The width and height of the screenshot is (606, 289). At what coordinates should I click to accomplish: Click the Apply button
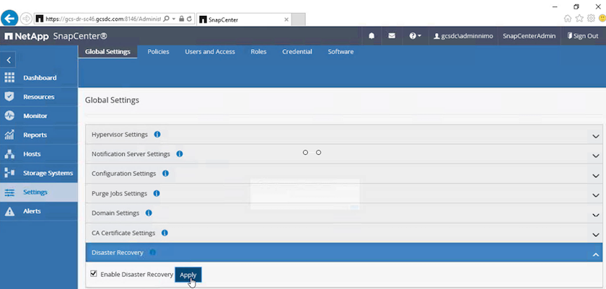point(188,275)
